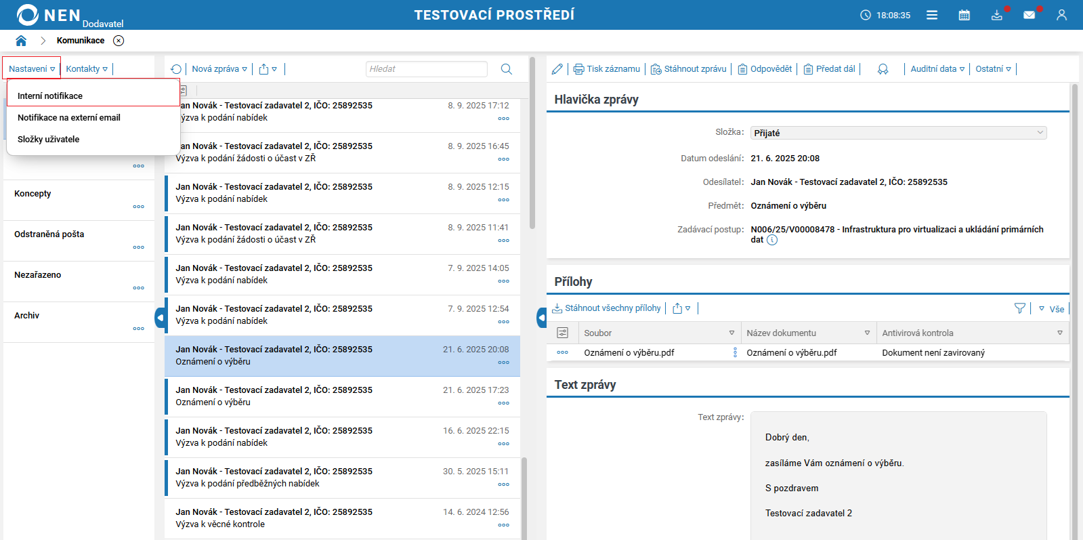Expand the Ostatní dropdown
The height and width of the screenshot is (540, 1083).
[994, 69]
